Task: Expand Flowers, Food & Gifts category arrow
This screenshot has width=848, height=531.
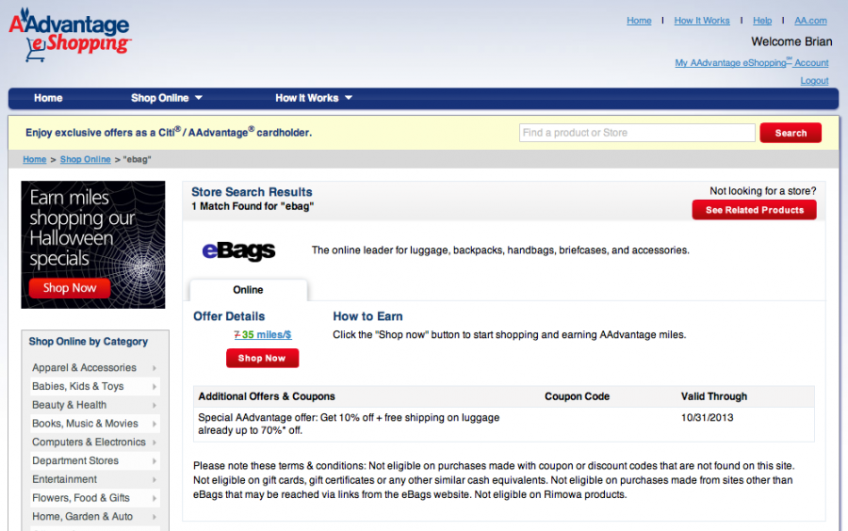Action: [x=155, y=498]
